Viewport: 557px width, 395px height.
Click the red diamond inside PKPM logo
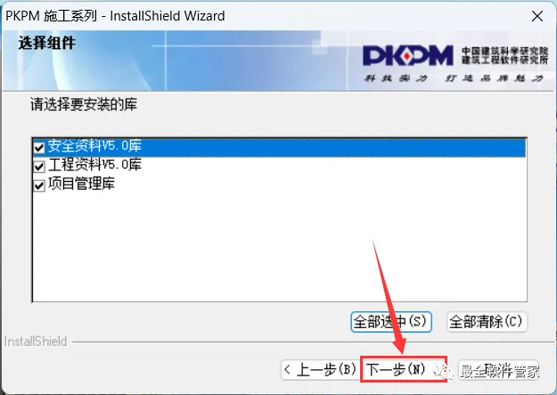click(407, 56)
